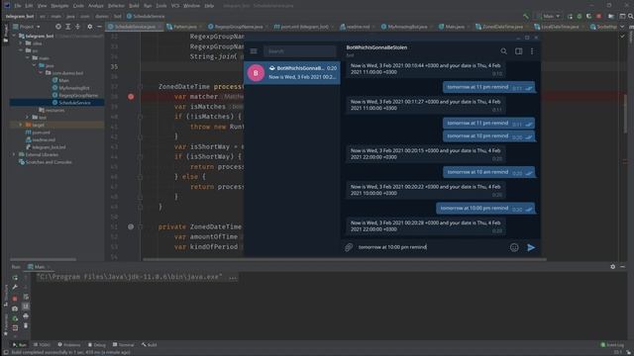This screenshot has height=356, width=634.
Task: Collapse all in Project panel
Action: coord(77,27)
